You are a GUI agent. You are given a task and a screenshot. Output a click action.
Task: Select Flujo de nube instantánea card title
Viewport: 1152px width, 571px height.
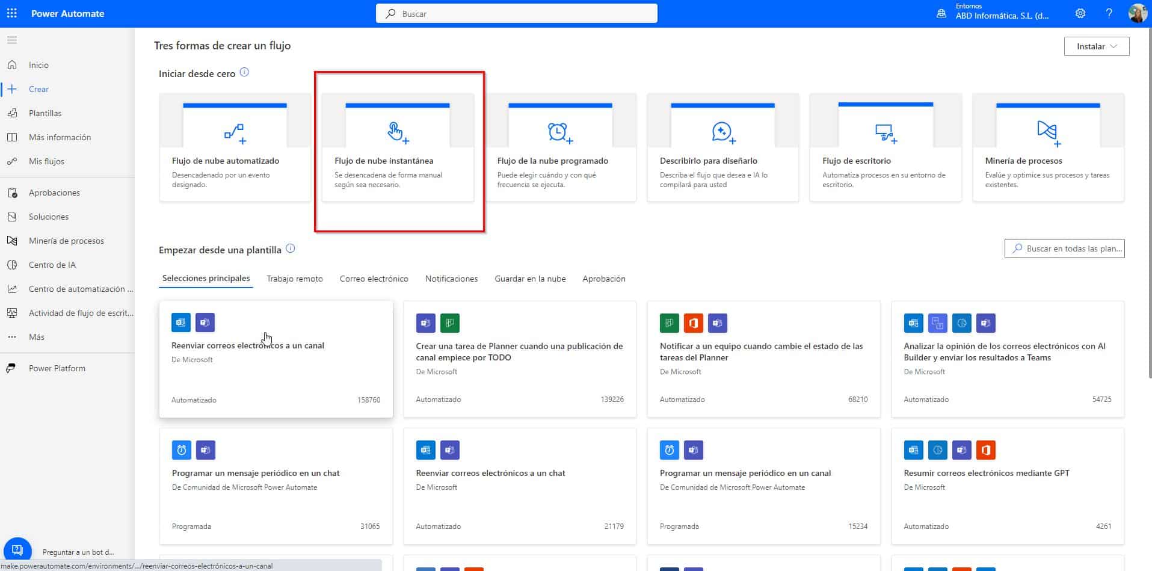pyautogui.click(x=384, y=161)
